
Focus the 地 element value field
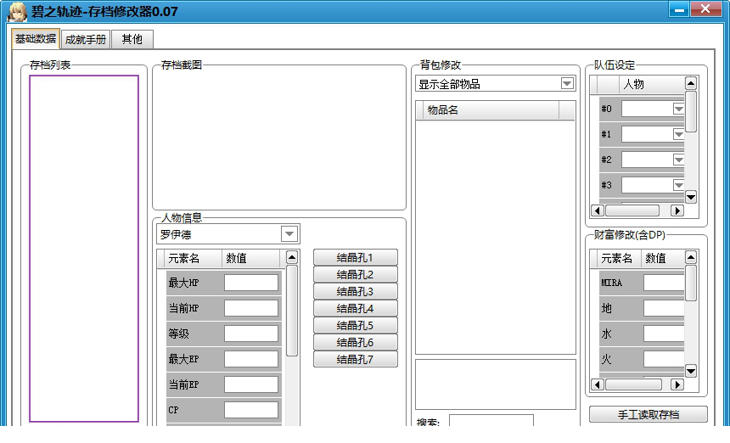(664, 308)
